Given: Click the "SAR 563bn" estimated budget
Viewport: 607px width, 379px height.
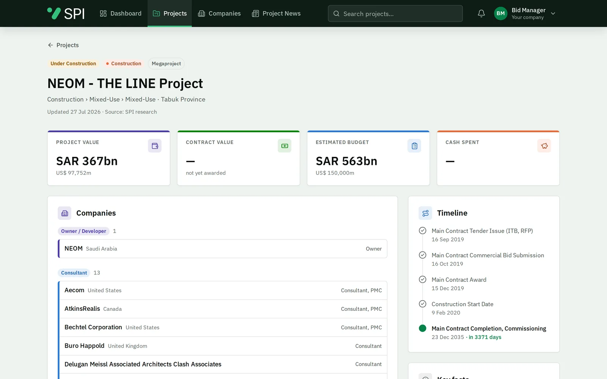Looking at the screenshot, I should [346, 161].
